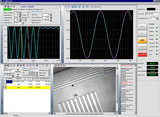Screen dimensions: 160x117
Task: Open the ProcessContext menu
Action: [x=15, y=3]
